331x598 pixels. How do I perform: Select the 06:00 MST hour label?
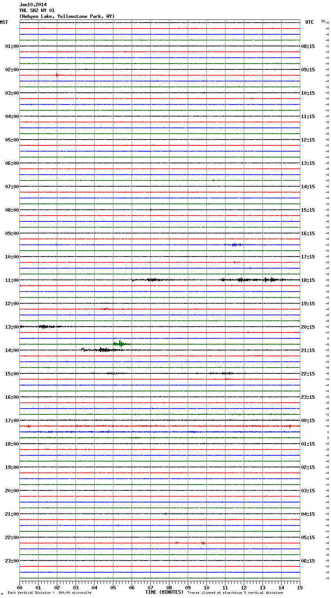point(12,163)
